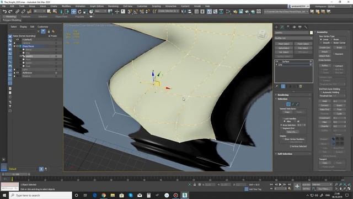Viewport: 353px width, 199px height.
Task: Activate the Select and Scale tool
Action: point(85,12)
